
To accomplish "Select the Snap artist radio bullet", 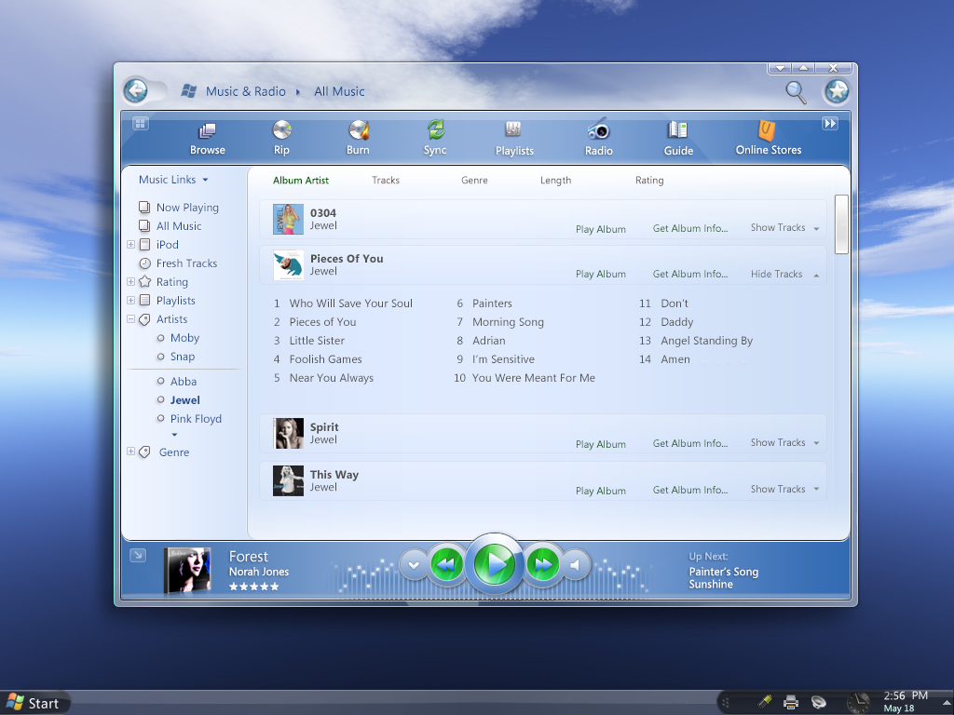I will [x=160, y=357].
